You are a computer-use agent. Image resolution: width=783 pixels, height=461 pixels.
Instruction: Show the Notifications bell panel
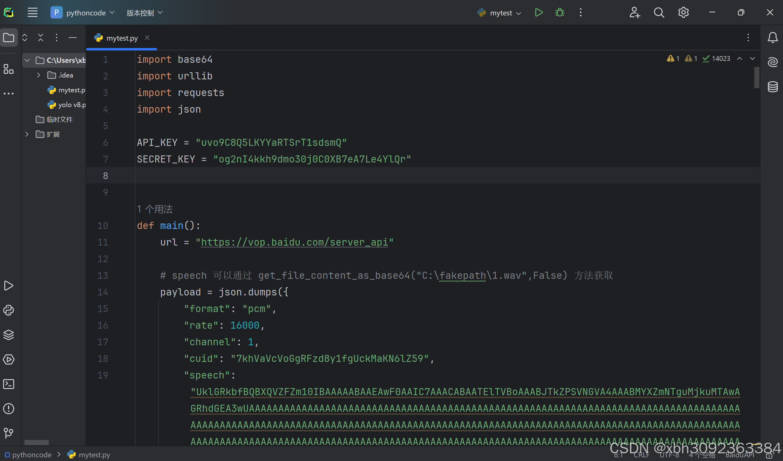[773, 38]
